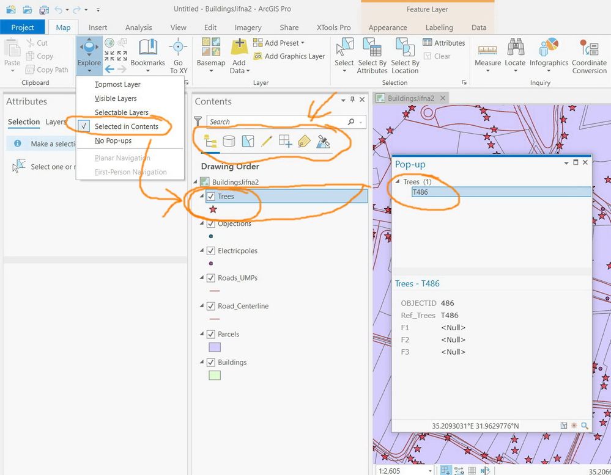Viewport: 611px width, 475px height.
Task: Switch to List By Editing pencil
Action: [267, 141]
